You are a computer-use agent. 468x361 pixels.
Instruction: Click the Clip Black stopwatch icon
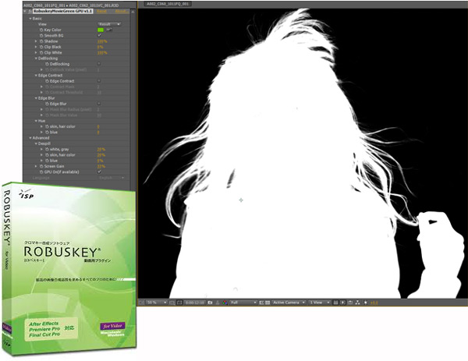pos(43,47)
